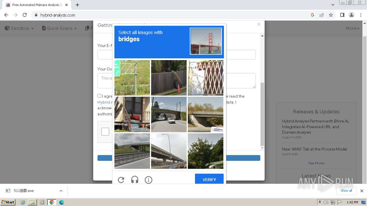Share this page icon
367x206 pixels.
pos(322,15)
